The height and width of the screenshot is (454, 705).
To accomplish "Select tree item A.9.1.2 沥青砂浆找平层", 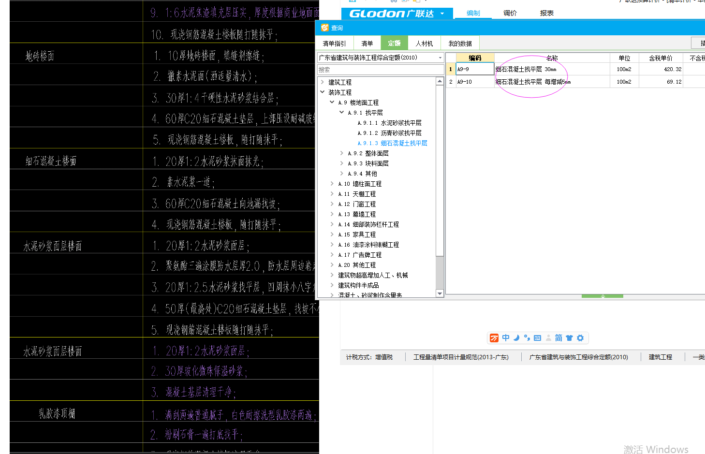I will click(389, 133).
